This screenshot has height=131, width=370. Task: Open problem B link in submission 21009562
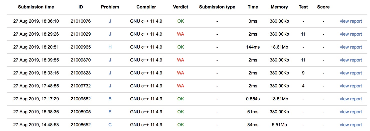tap(110, 99)
